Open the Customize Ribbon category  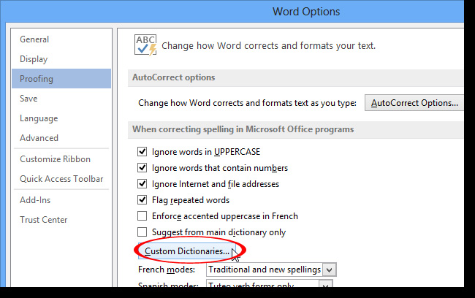tap(56, 159)
